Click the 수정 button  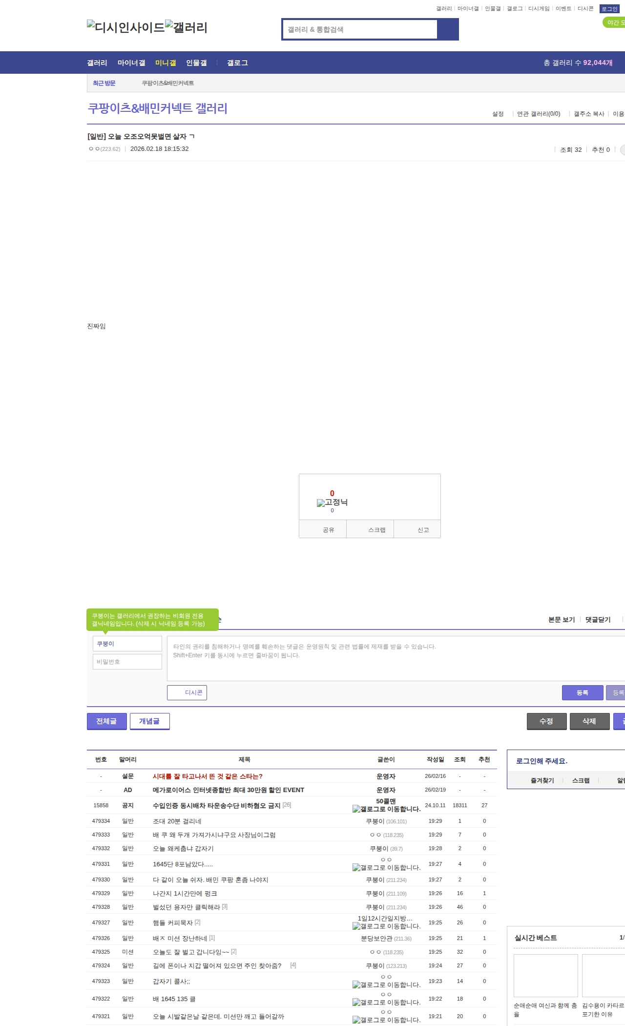pyautogui.click(x=547, y=721)
